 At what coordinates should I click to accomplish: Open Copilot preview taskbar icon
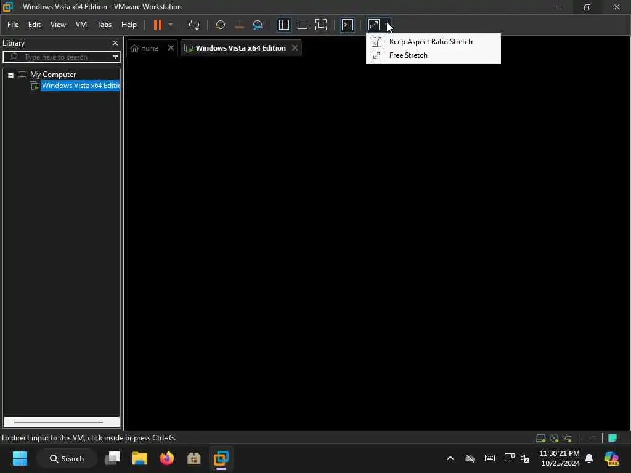point(611,458)
